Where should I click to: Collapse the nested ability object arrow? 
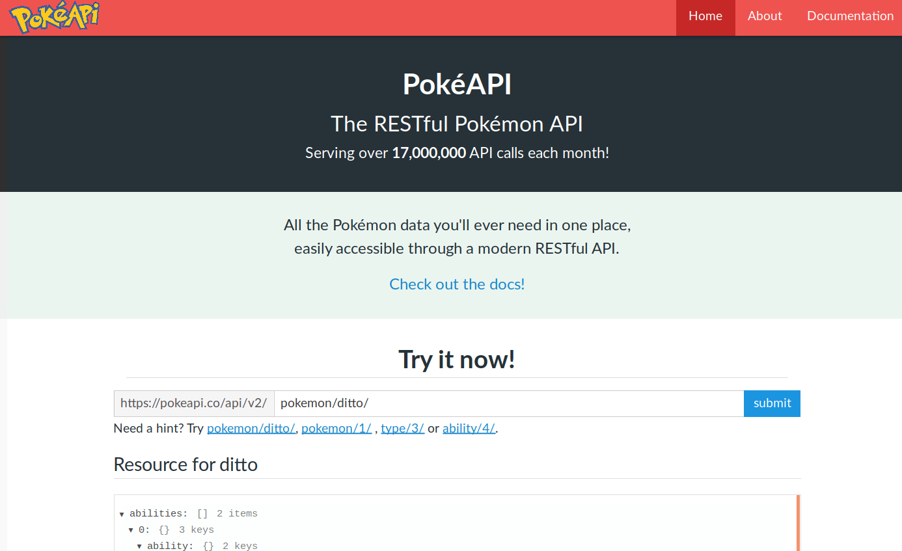point(139,546)
